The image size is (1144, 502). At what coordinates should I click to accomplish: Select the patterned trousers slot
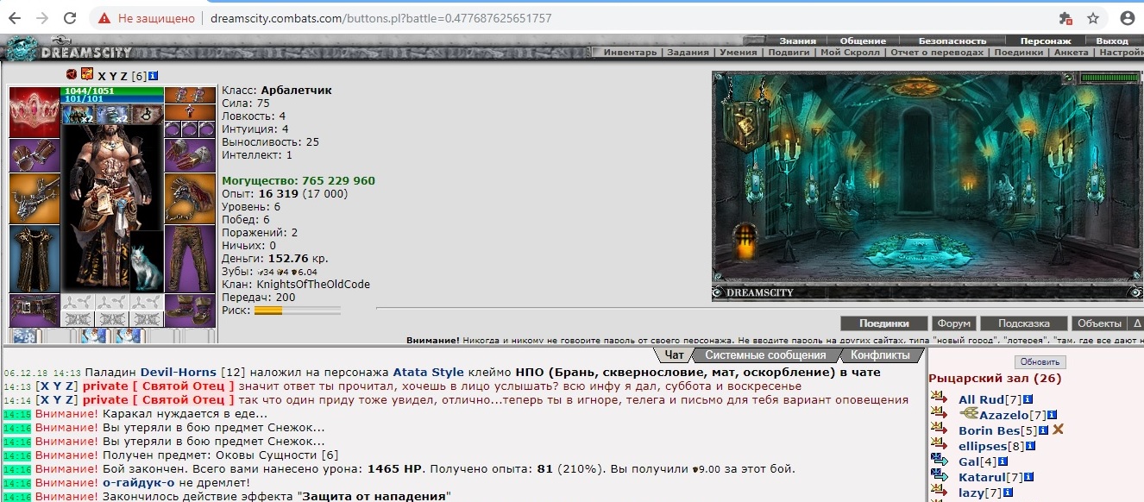[190, 259]
